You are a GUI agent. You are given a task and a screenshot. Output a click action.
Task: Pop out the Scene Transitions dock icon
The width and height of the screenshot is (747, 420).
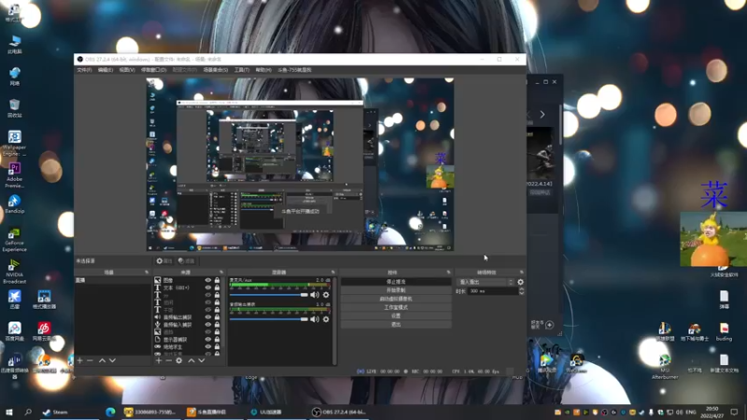[x=522, y=273]
